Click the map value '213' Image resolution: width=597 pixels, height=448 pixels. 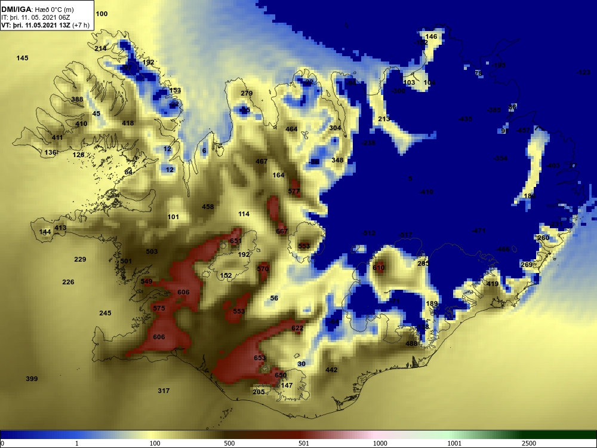pyautogui.click(x=384, y=119)
